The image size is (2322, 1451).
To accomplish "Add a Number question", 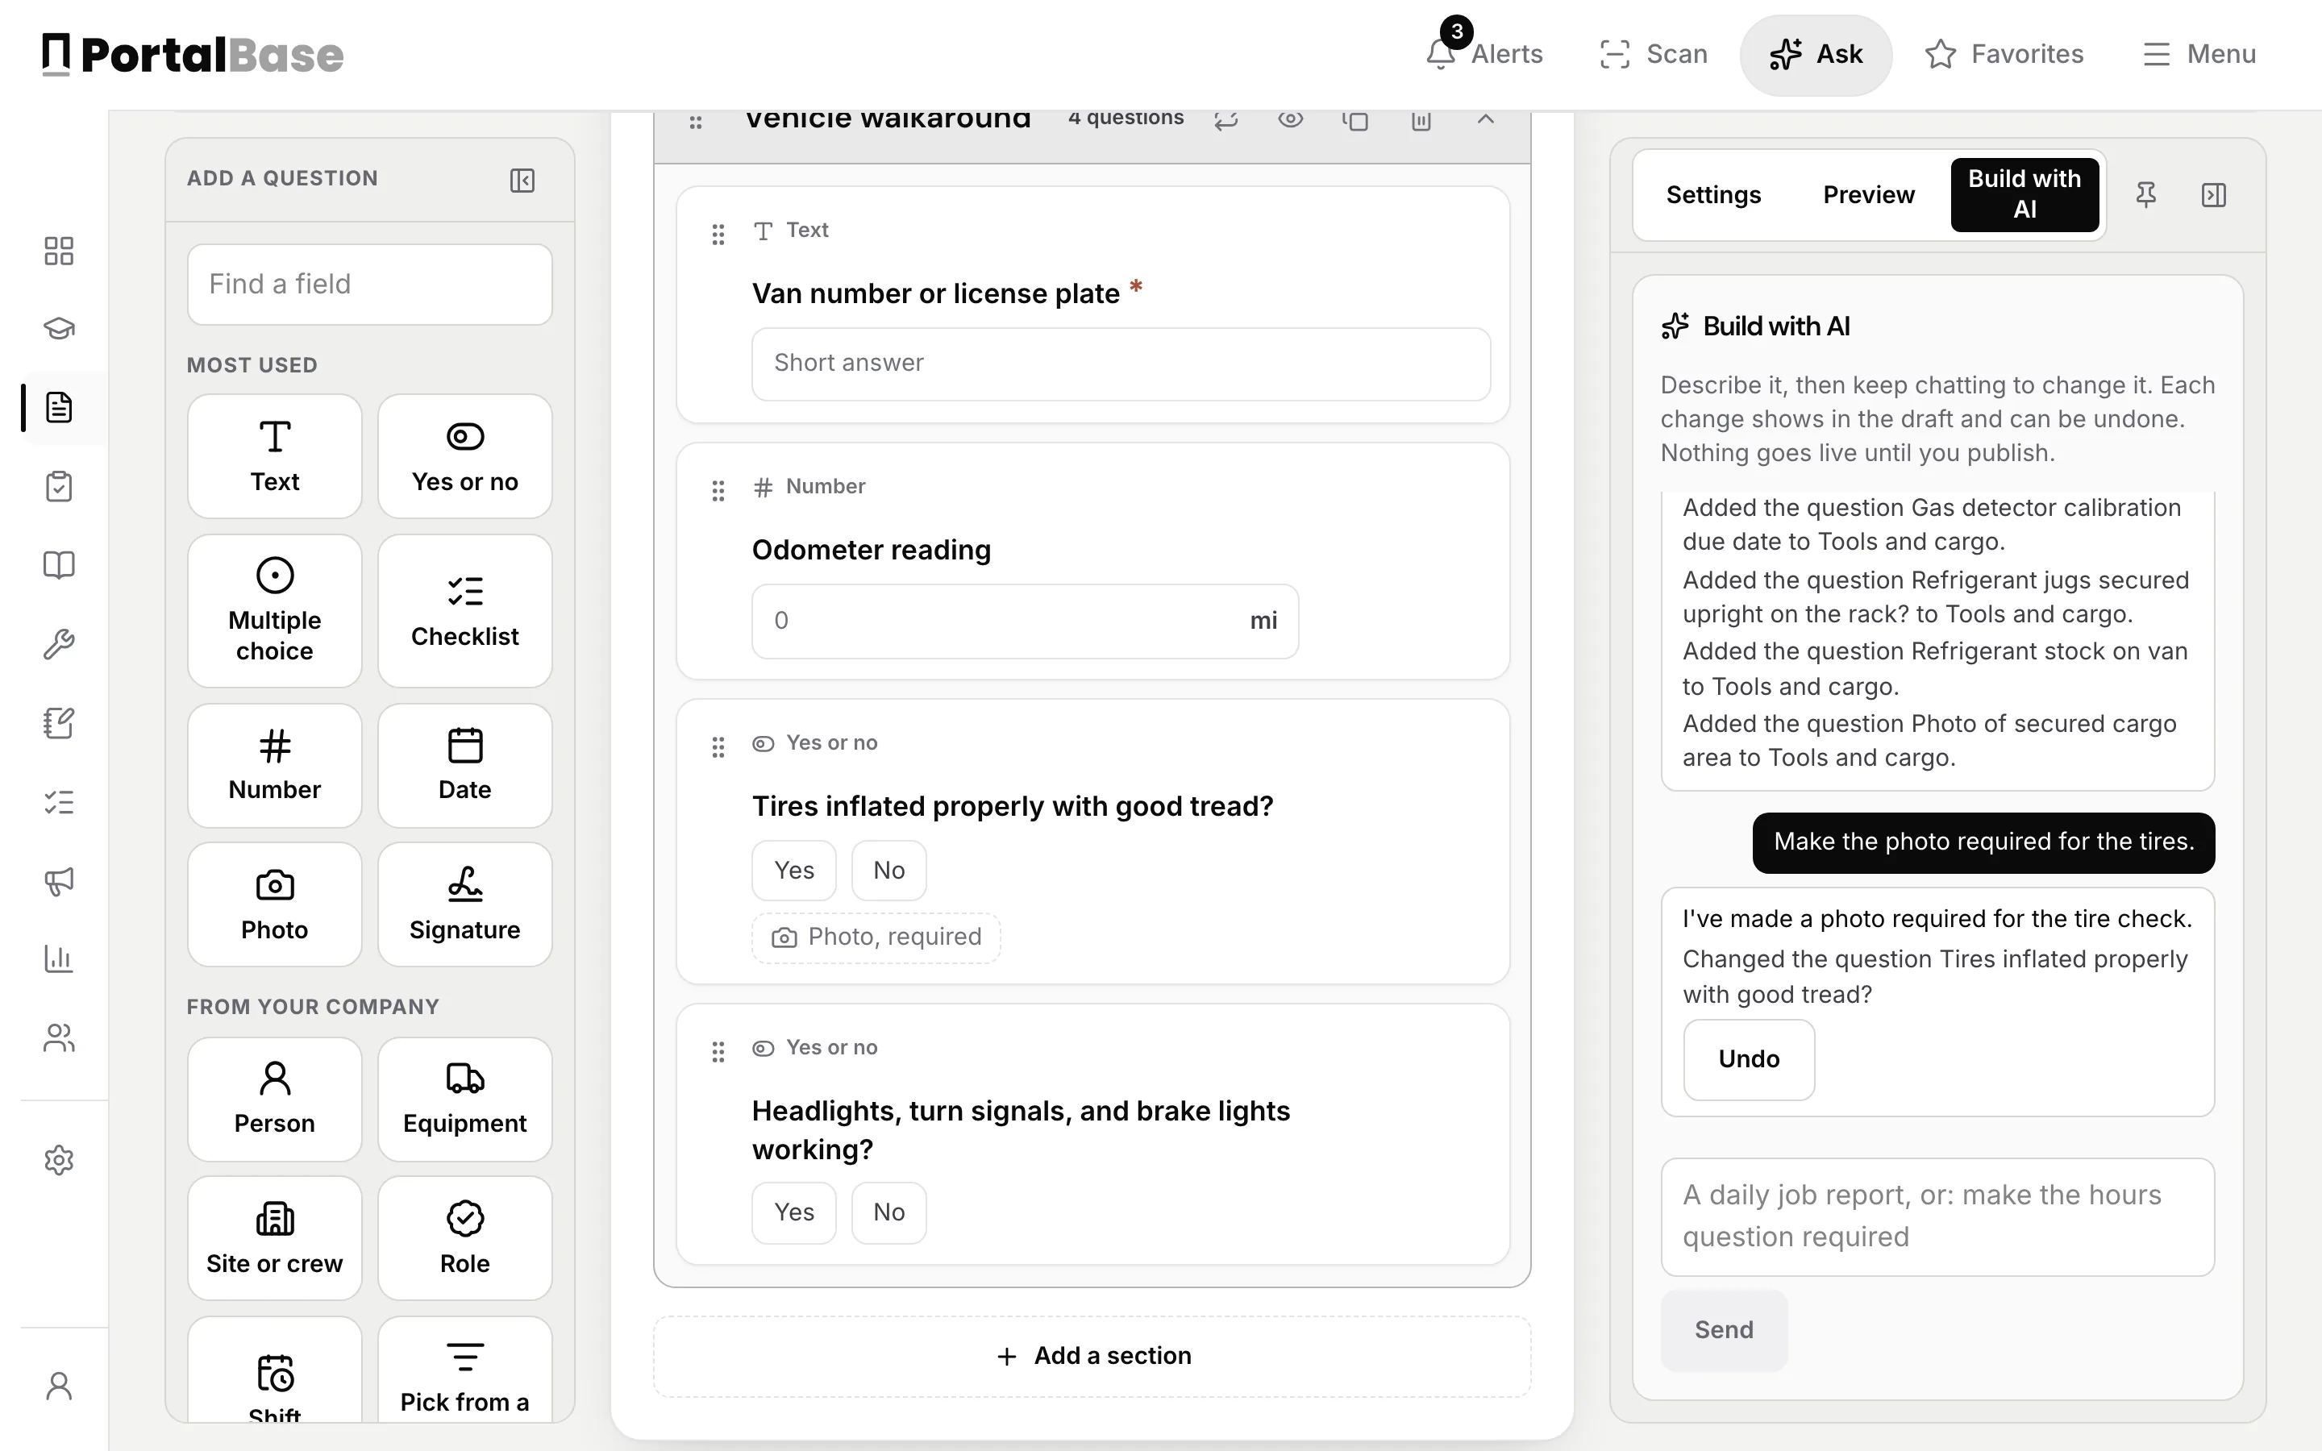I will (x=274, y=765).
